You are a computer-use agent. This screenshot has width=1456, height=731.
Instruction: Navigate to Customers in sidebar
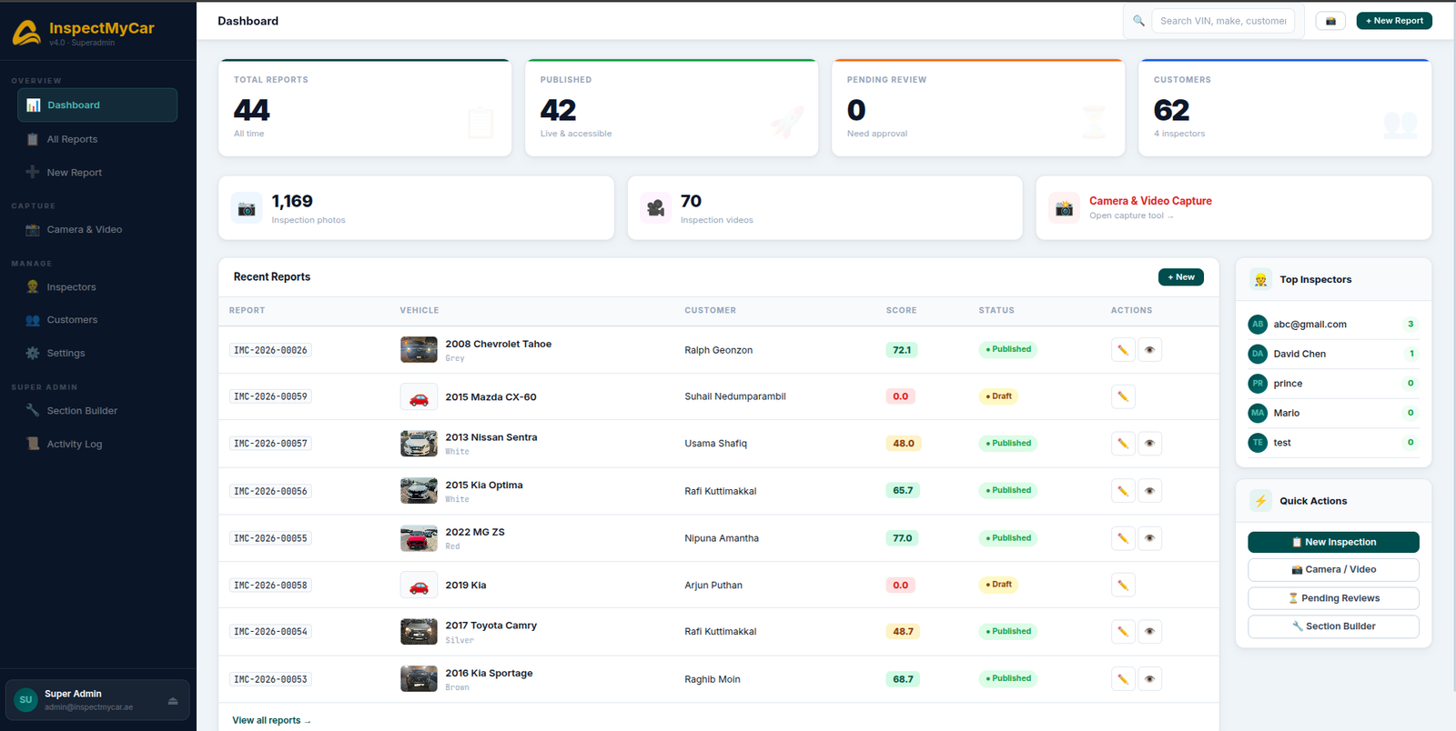(x=97, y=320)
